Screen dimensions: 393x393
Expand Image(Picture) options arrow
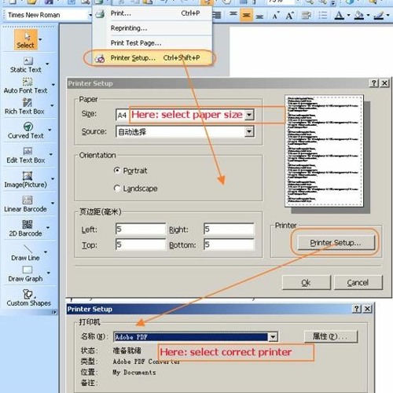pos(53,178)
